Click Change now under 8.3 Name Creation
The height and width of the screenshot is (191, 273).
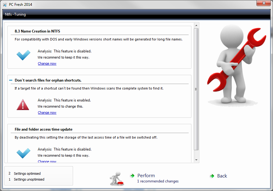(47, 63)
